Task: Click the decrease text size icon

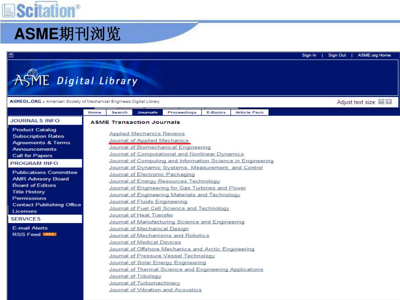Action: (381, 102)
